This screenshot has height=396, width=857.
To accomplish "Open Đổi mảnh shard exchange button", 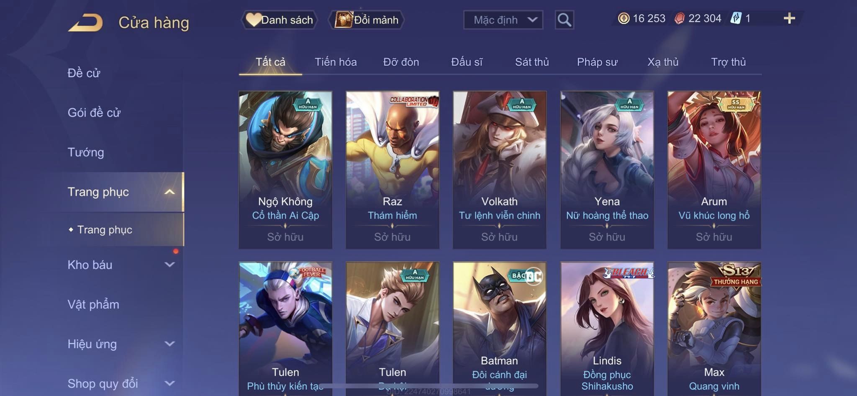I will (367, 20).
